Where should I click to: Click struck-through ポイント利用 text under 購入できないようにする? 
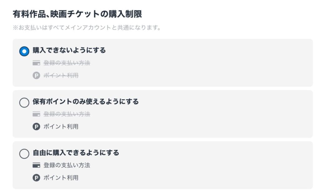[x=61, y=76]
